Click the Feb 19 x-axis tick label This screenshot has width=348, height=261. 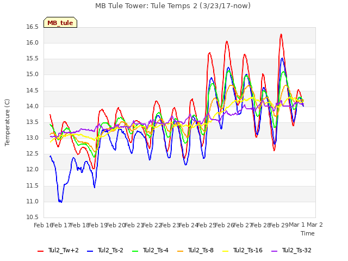pyautogui.click(x=98, y=225)
